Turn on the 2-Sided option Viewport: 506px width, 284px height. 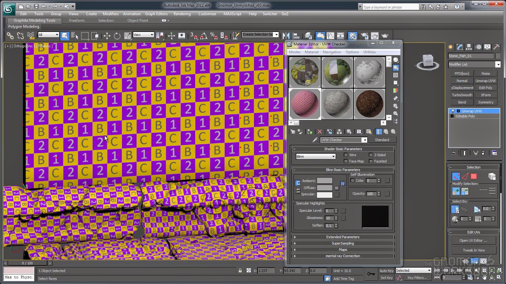coord(371,155)
